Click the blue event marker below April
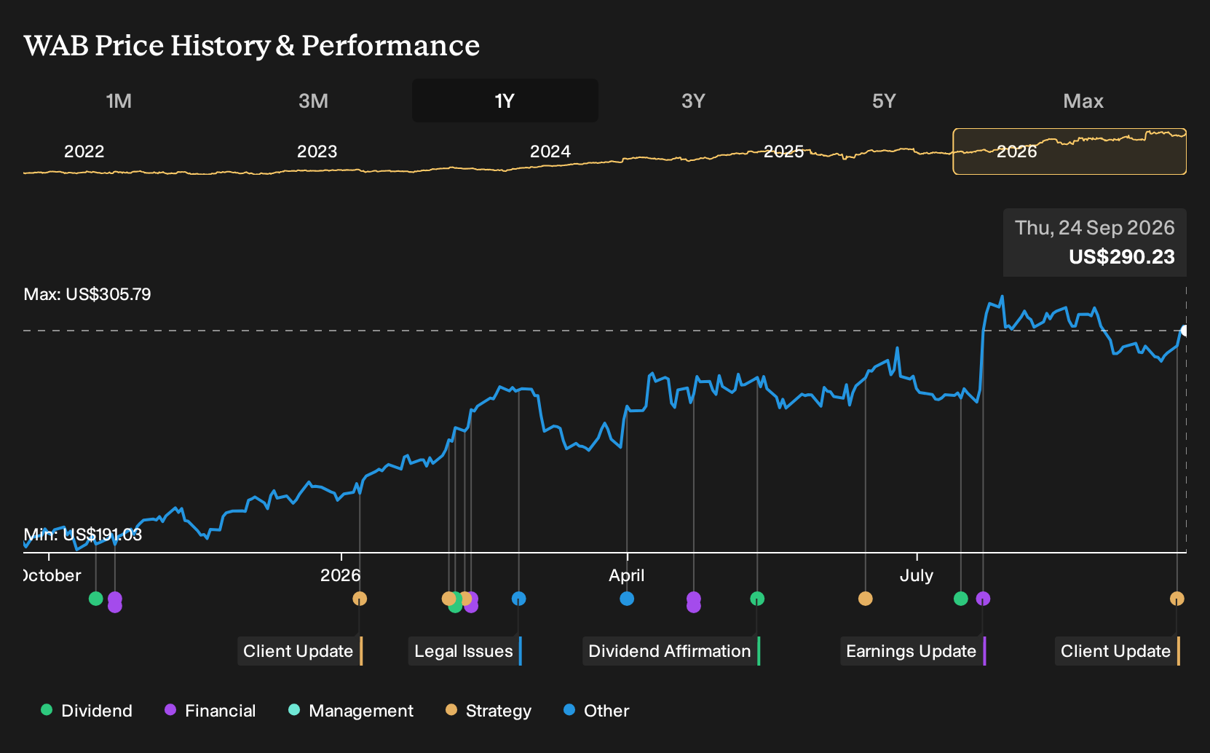This screenshot has width=1210, height=753. pyautogui.click(x=627, y=599)
